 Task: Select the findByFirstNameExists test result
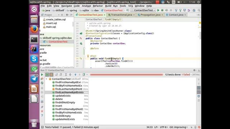pyautogui.click(x=68, y=113)
